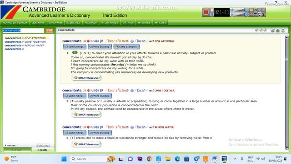The width and height of the screenshot is (291, 164).
Task: Open SMART thesaurus under definition 2
Action: tap(86, 114)
